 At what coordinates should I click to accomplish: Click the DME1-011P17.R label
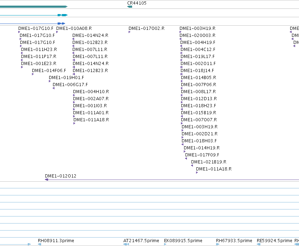[39, 57]
